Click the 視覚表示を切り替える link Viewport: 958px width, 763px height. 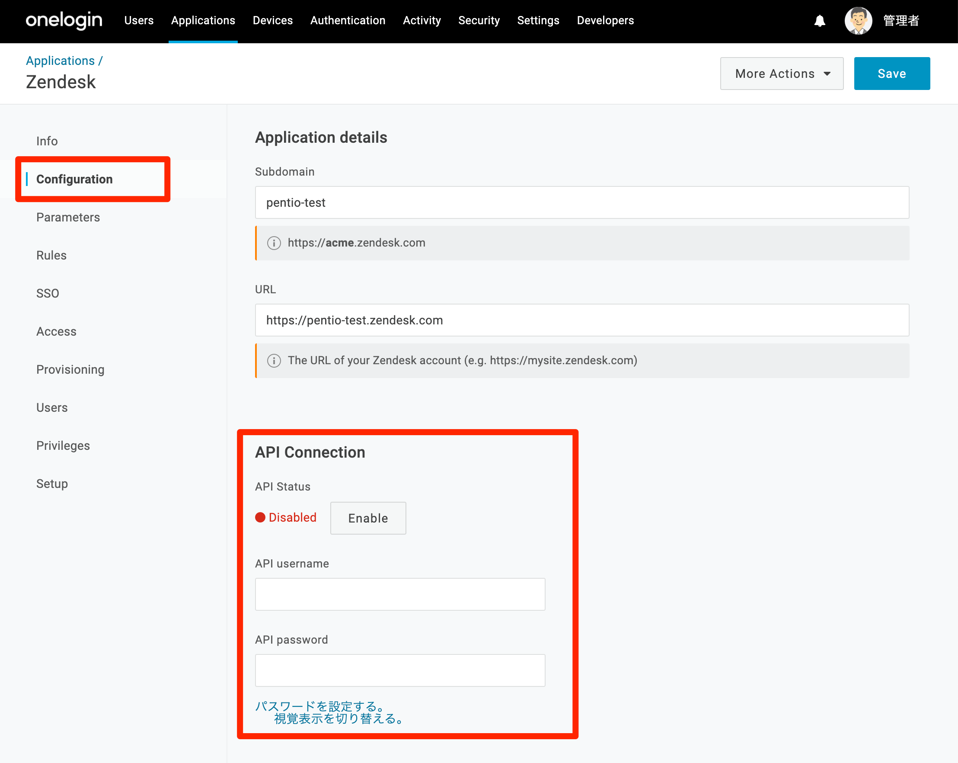coord(339,718)
